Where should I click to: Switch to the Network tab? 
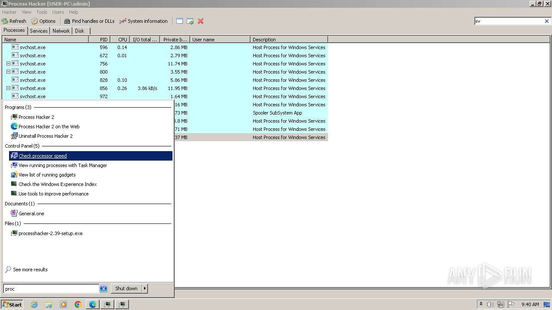coord(61,31)
